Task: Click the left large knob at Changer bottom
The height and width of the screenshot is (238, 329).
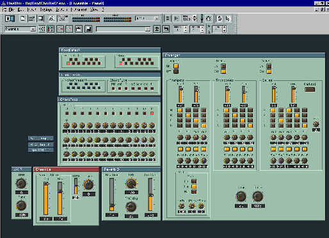Action: point(241,196)
